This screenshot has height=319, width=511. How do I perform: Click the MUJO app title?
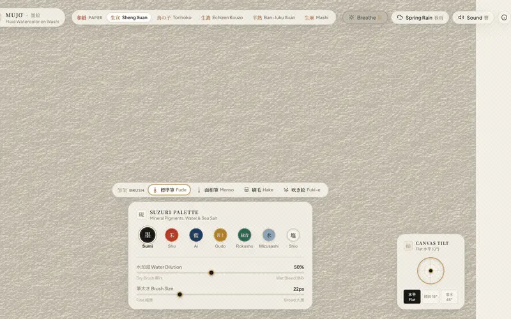point(14,15)
